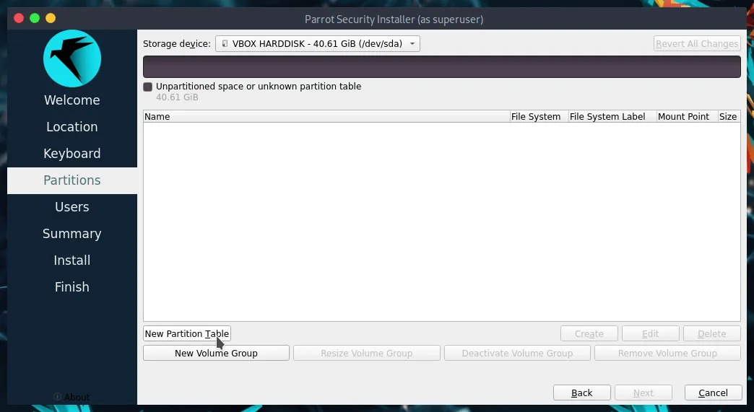Screen dimensions: 754x412
Task: Click the unpartitioned space bar
Action: (x=441, y=67)
